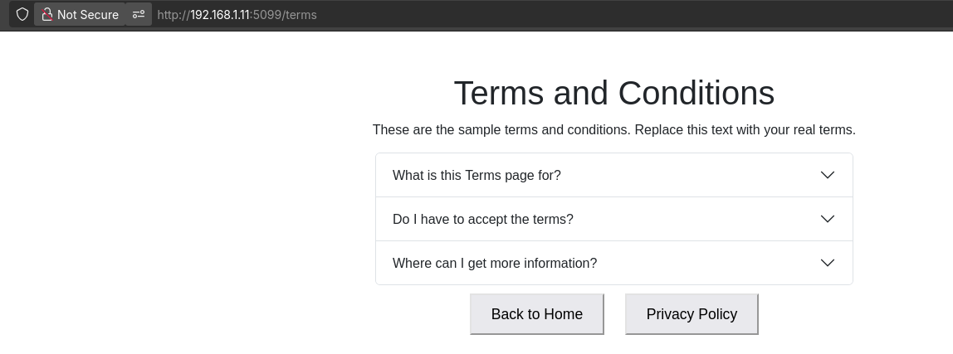Click blank space between the two bottom buttons
The width and height of the screenshot is (953, 354).
coord(614,314)
